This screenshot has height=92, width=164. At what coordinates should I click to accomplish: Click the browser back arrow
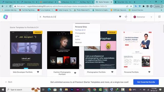tap(3, 6)
